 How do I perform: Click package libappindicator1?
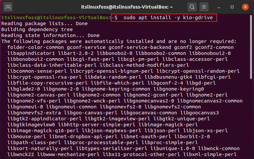point(31,53)
